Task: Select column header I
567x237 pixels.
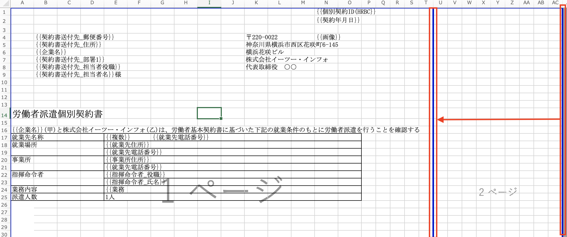Action: coord(209,3)
